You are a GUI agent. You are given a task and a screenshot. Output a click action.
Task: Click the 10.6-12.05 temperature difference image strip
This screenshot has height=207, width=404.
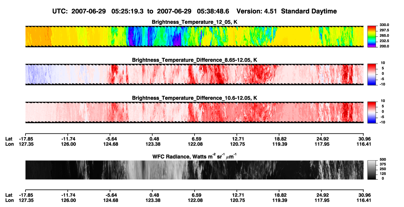(x=195, y=112)
